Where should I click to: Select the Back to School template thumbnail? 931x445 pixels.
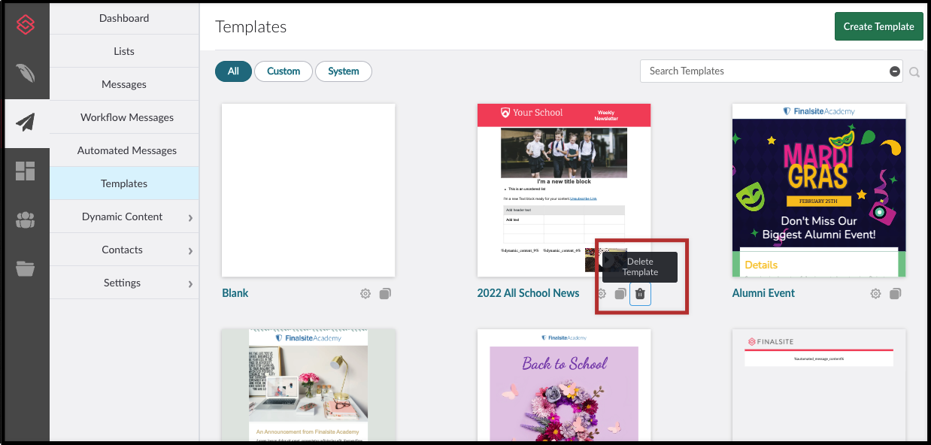click(564, 385)
